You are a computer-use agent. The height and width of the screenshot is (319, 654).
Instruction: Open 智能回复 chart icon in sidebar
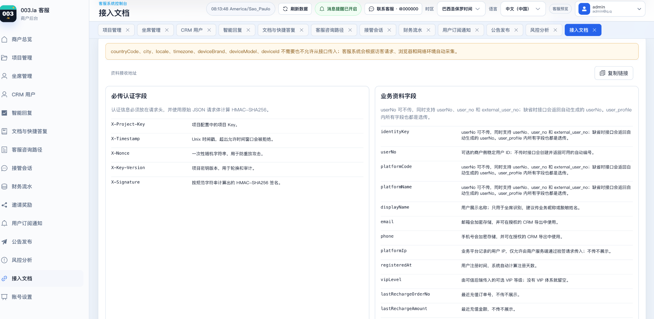point(4,113)
